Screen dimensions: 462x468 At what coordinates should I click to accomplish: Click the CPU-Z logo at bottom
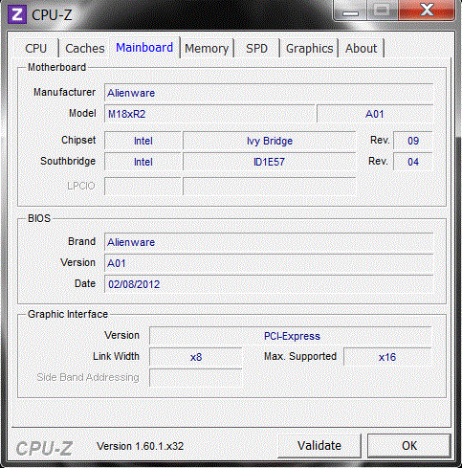point(44,448)
